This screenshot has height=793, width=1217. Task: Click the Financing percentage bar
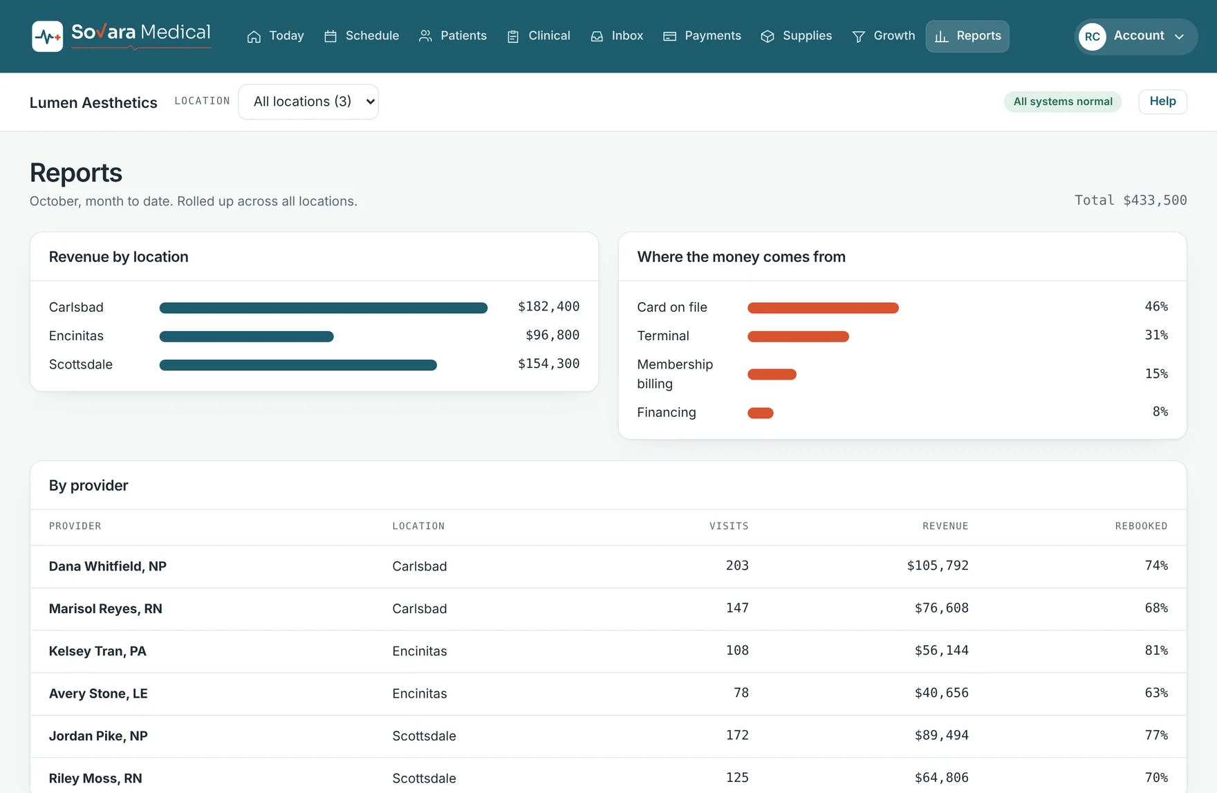[761, 413]
